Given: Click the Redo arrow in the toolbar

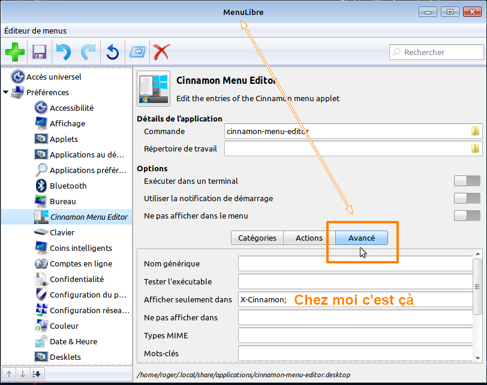Looking at the screenshot, I should tap(88, 52).
